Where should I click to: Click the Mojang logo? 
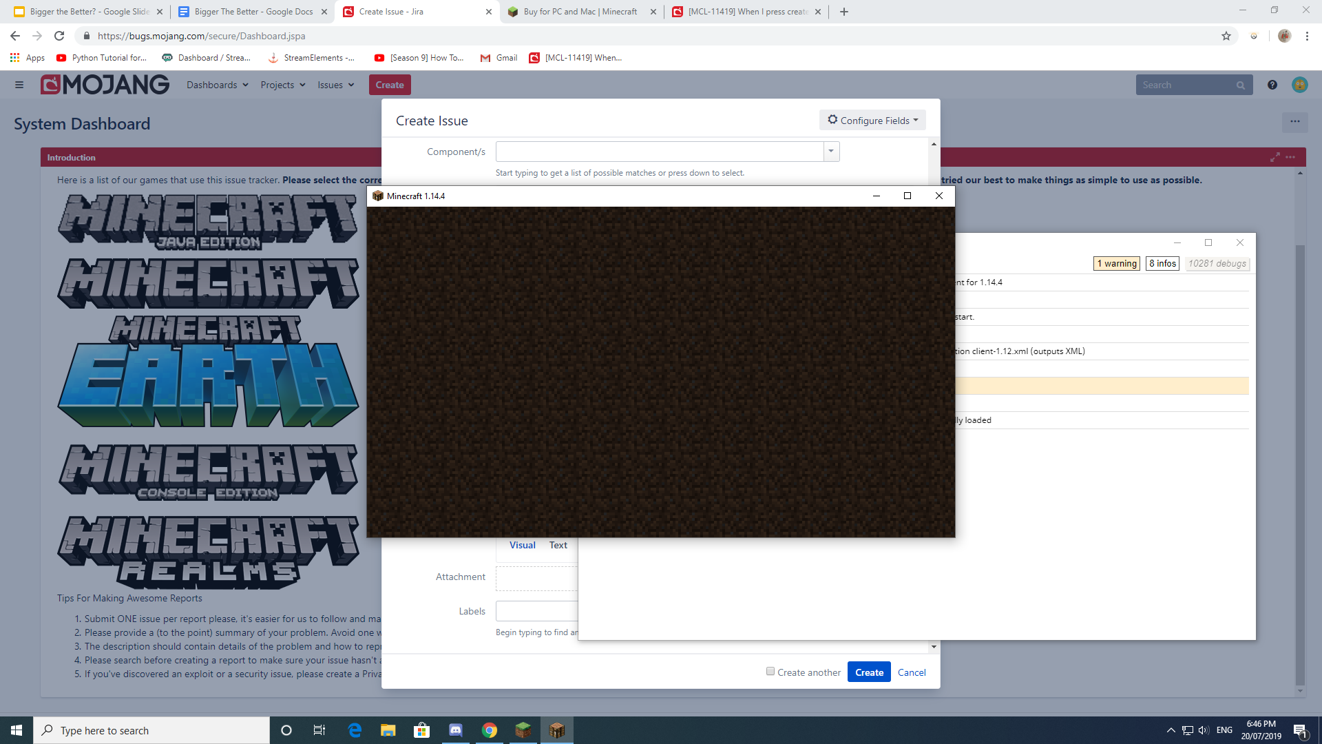pos(105,85)
